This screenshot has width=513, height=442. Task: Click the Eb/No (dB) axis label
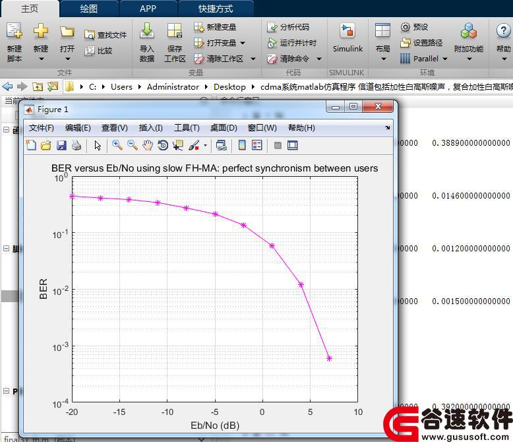[215, 426]
